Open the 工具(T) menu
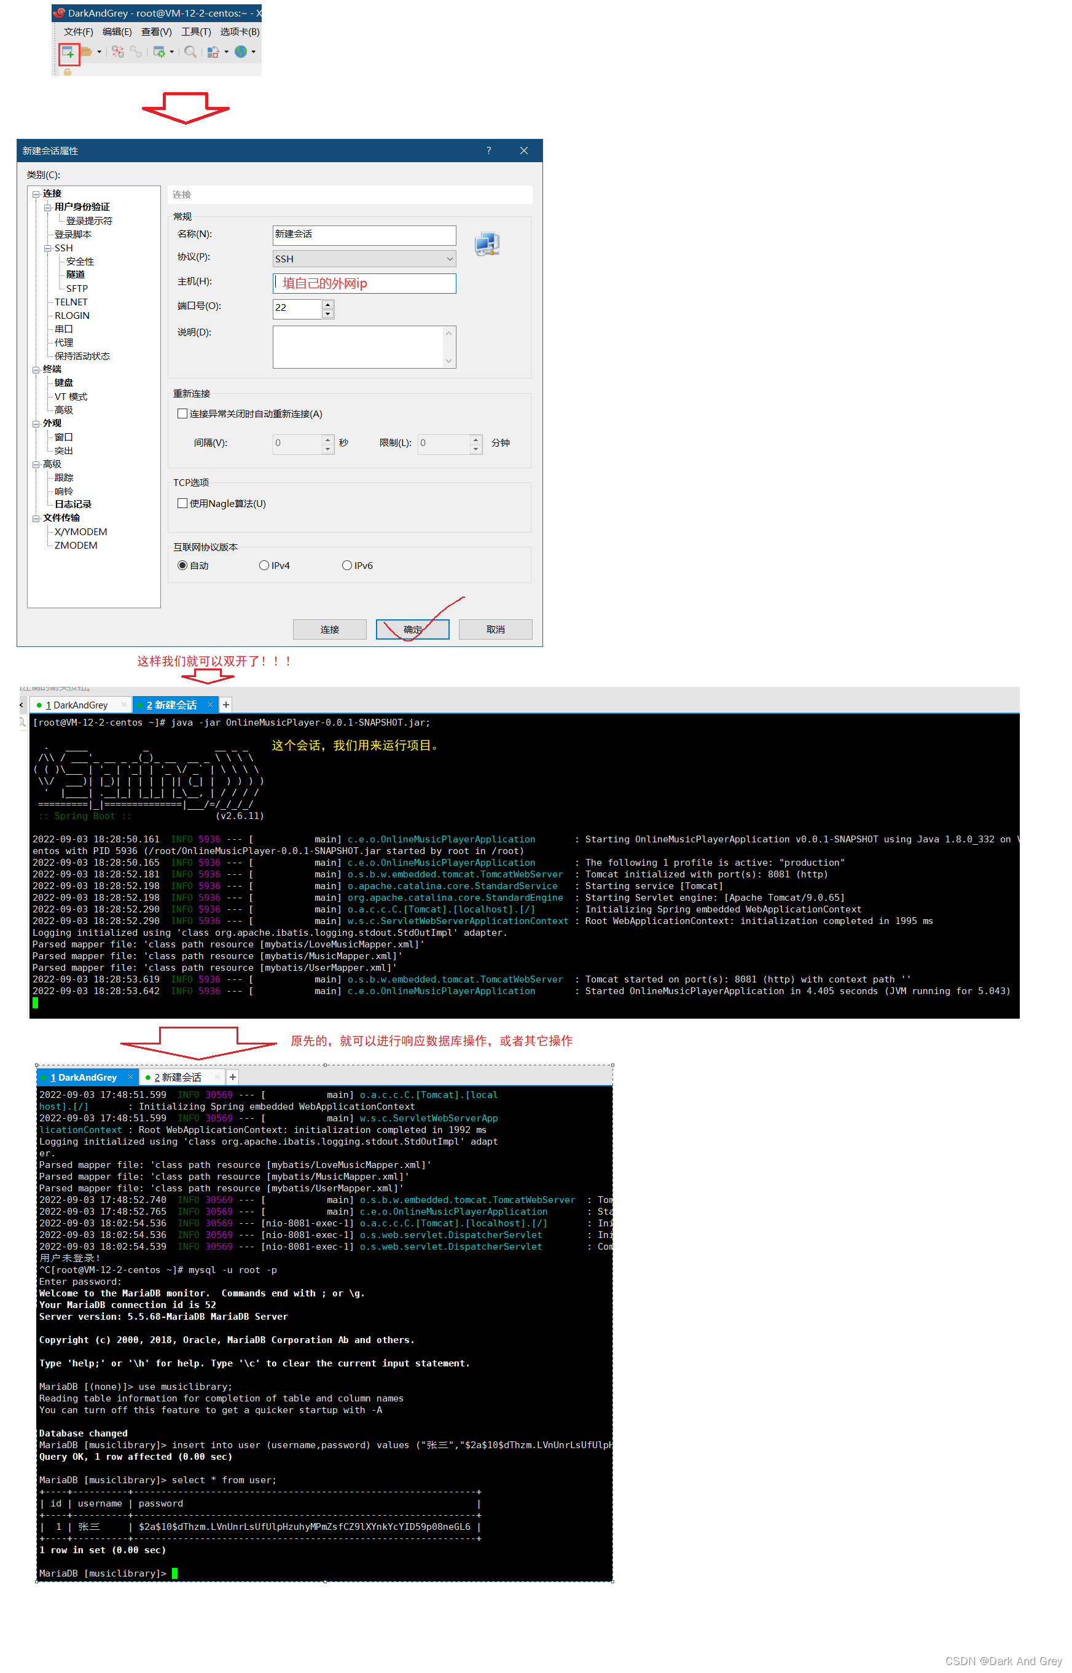The height and width of the screenshot is (1673, 1072). point(195,32)
